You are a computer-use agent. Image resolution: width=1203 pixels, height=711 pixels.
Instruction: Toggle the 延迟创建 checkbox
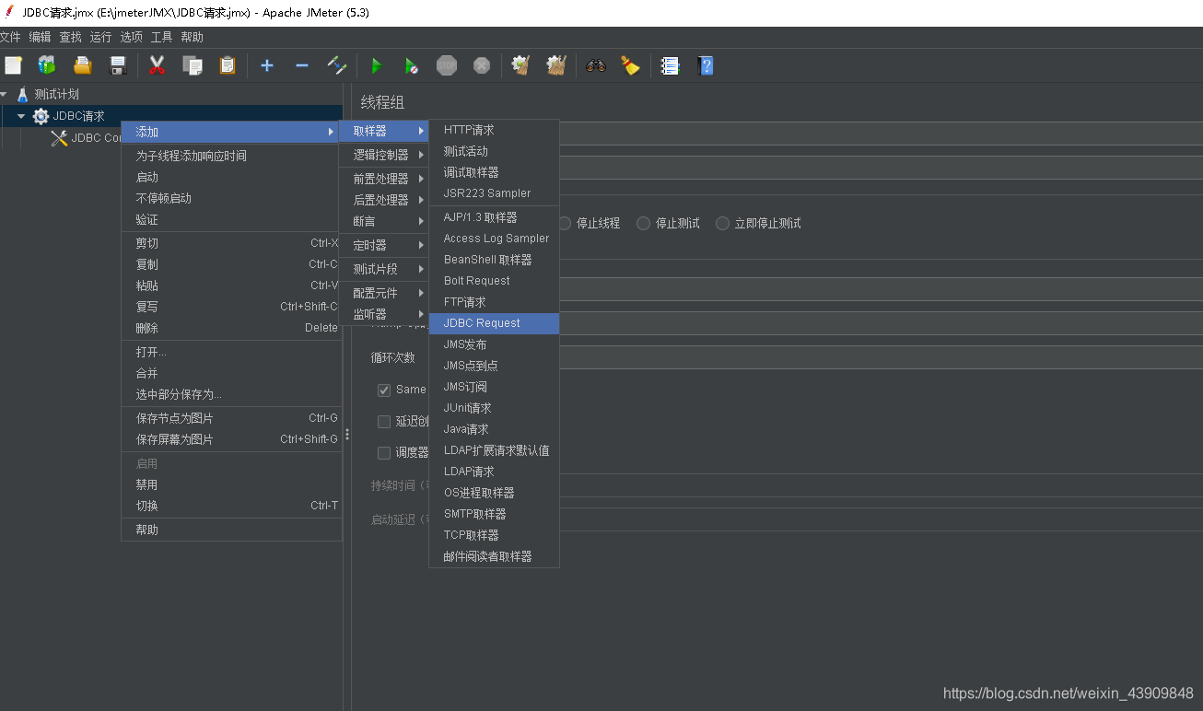385,421
